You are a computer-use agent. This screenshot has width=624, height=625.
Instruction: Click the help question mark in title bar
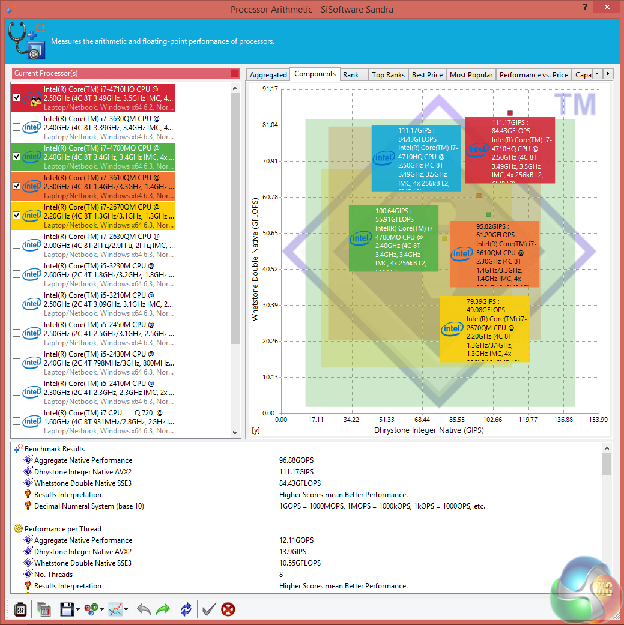(585, 7)
